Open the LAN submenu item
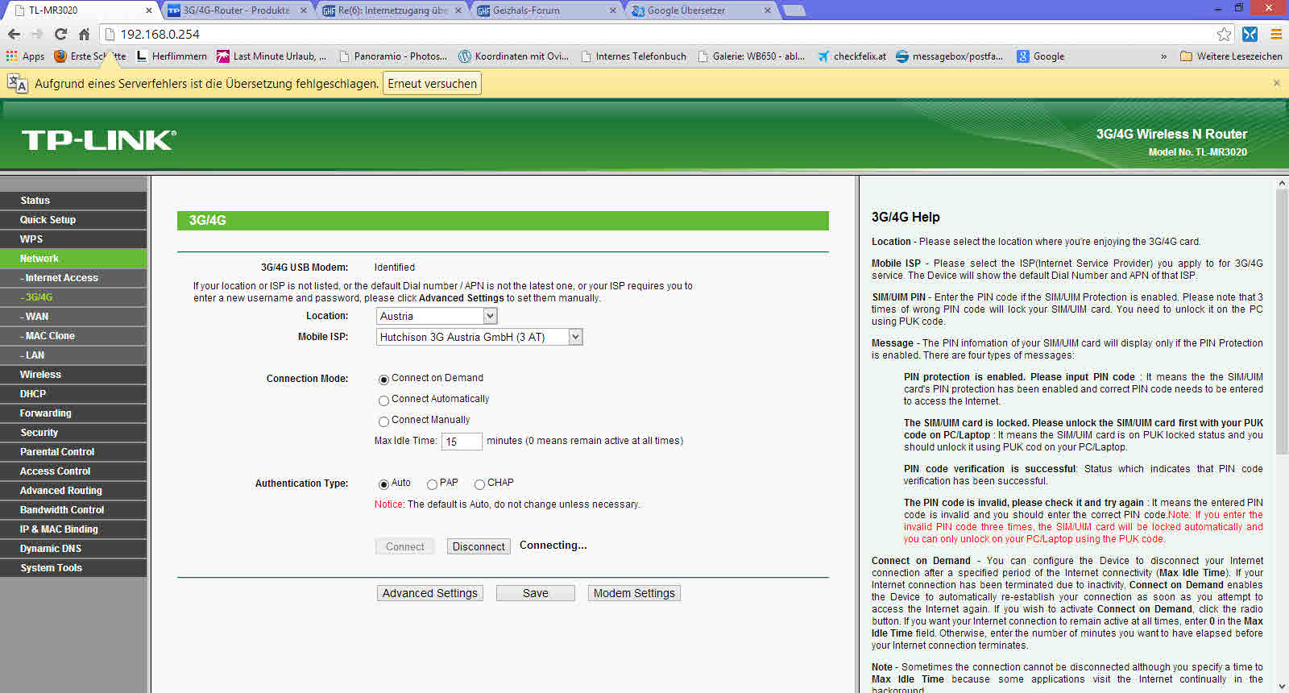The height and width of the screenshot is (693, 1289). tap(73, 355)
